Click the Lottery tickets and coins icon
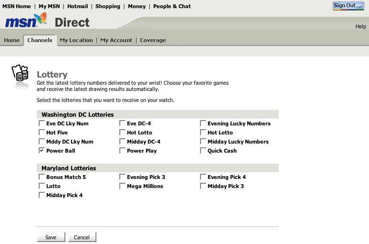369x244 pixels. pyautogui.click(x=20, y=73)
